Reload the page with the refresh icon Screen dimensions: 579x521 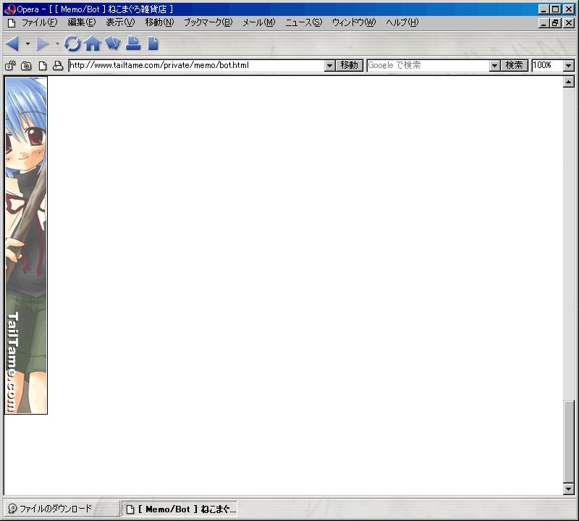coord(72,43)
